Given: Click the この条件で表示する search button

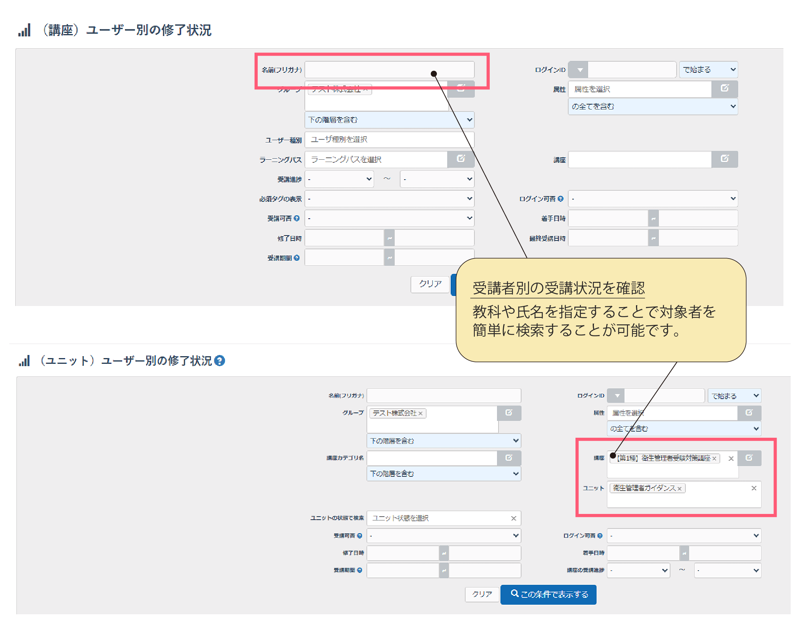Looking at the screenshot, I should click(x=548, y=594).
